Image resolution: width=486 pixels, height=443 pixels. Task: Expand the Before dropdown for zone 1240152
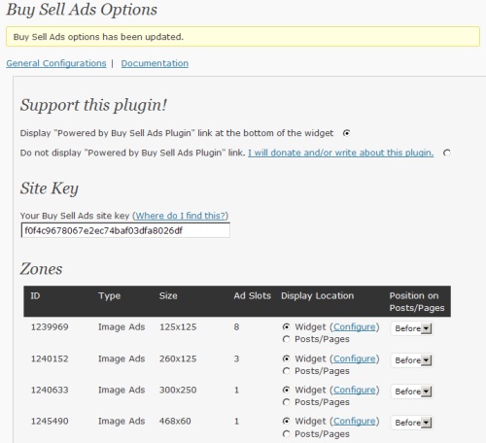[412, 360]
